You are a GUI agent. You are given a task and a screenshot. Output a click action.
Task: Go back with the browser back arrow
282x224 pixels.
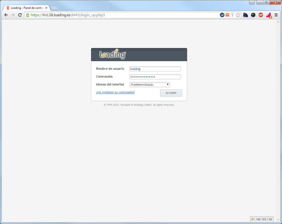(6, 15)
